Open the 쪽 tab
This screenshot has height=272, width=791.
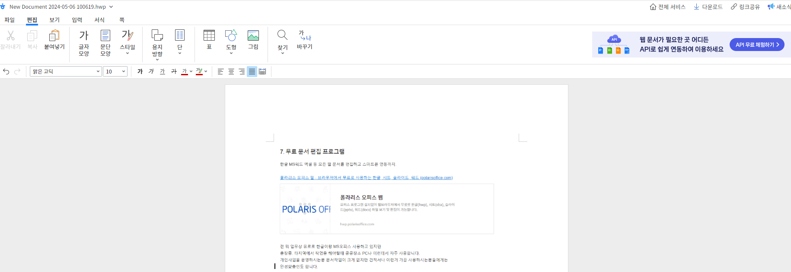point(122,20)
